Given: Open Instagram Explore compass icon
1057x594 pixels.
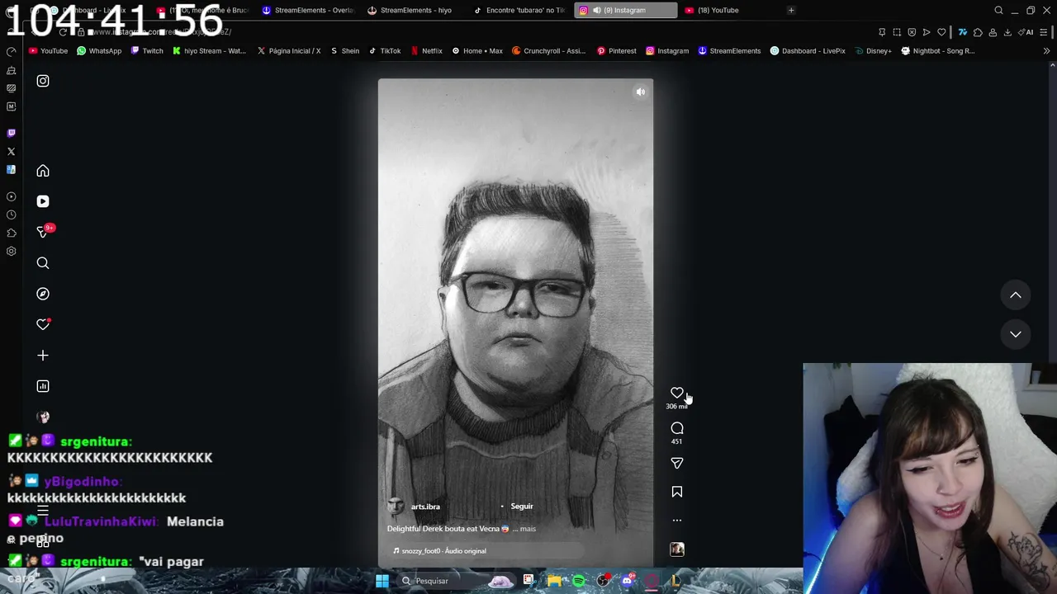Looking at the screenshot, I should pos(43,294).
